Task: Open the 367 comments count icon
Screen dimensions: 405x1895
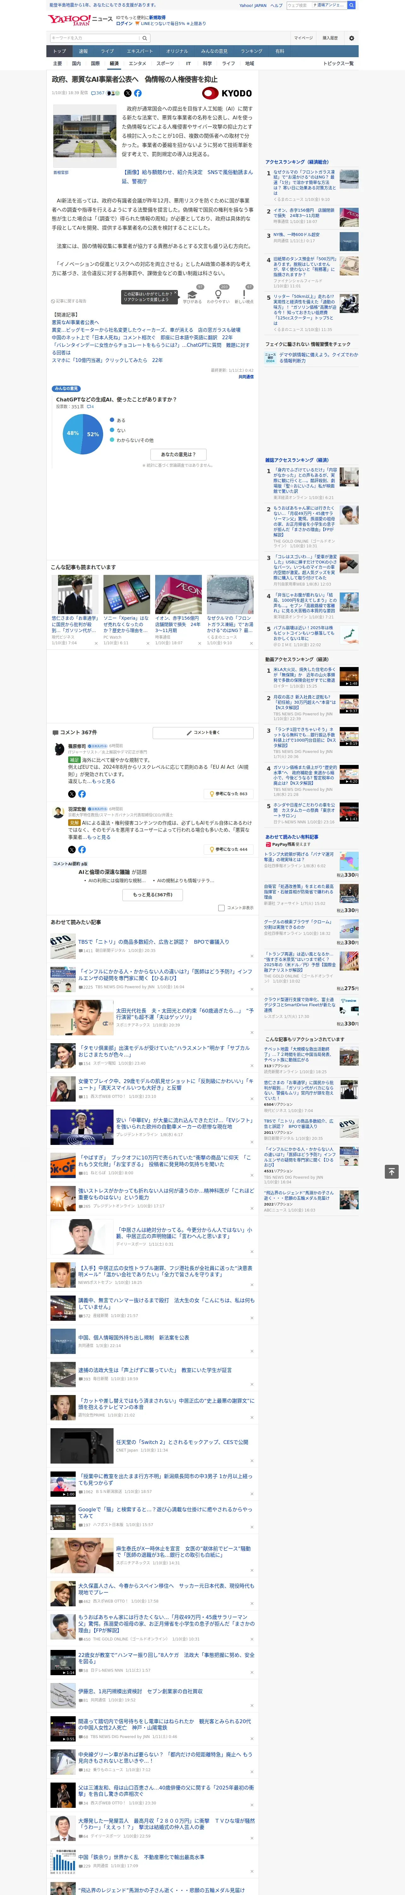Action: click(x=97, y=93)
